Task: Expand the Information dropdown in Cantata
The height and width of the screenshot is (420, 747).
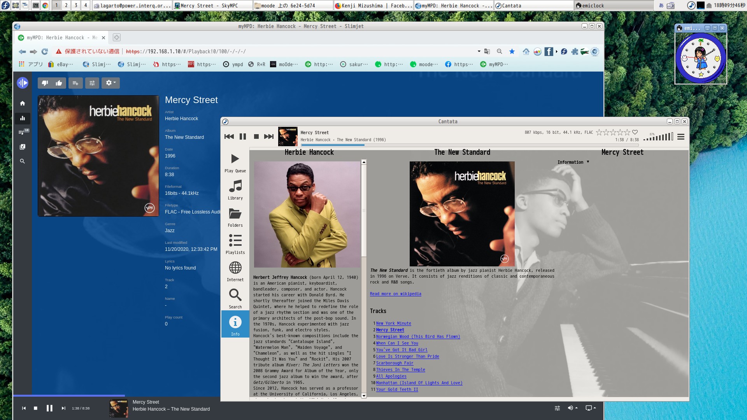Action: tap(573, 162)
